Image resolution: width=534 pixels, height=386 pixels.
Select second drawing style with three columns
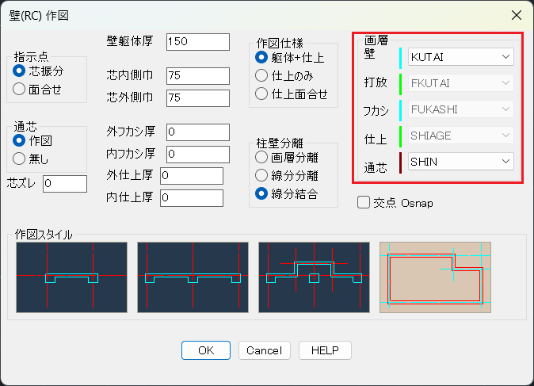click(x=193, y=277)
